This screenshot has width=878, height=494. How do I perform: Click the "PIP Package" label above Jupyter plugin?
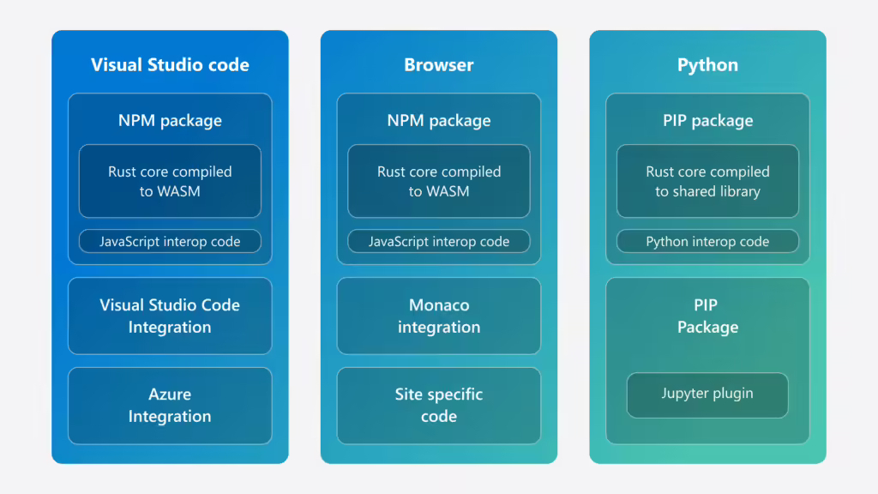click(707, 316)
